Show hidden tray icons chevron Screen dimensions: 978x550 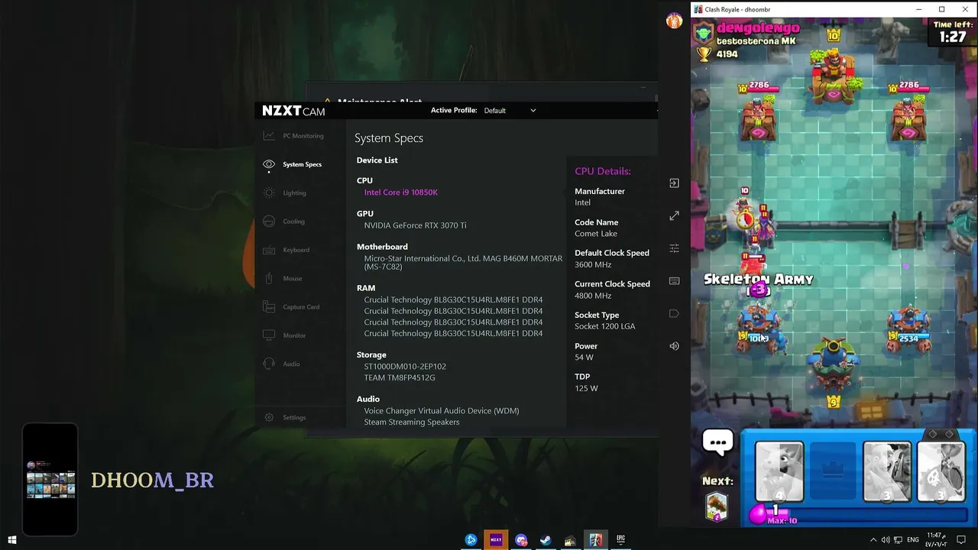(872, 540)
